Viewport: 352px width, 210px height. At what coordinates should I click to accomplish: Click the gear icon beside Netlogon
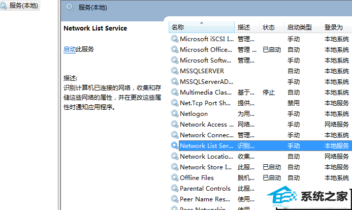pos(174,113)
